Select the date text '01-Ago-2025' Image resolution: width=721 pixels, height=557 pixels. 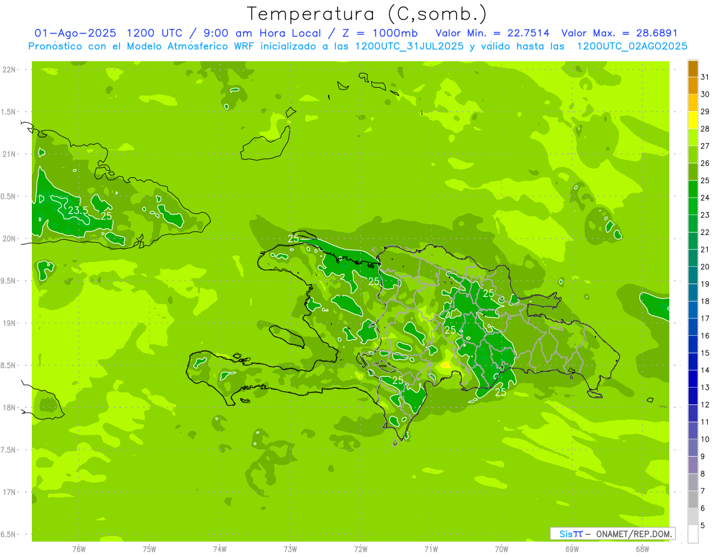[75, 34]
